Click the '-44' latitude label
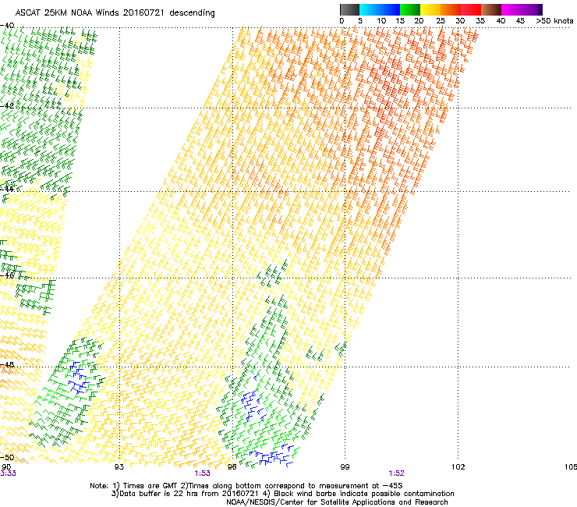The width and height of the screenshot is (577, 507). [x=7, y=189]
